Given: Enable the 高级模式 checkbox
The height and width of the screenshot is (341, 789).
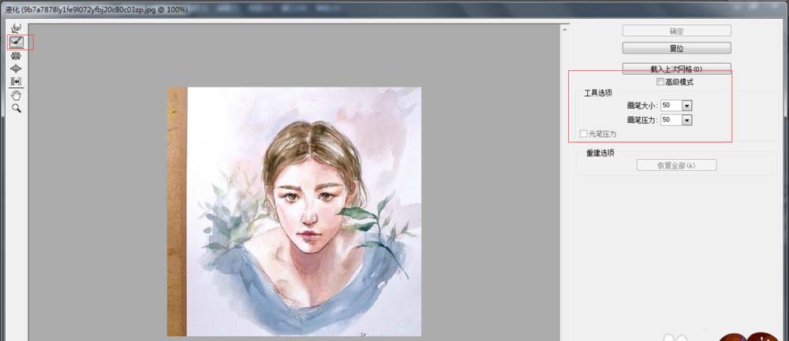Looking at the screenshot, I should (660, 82).
